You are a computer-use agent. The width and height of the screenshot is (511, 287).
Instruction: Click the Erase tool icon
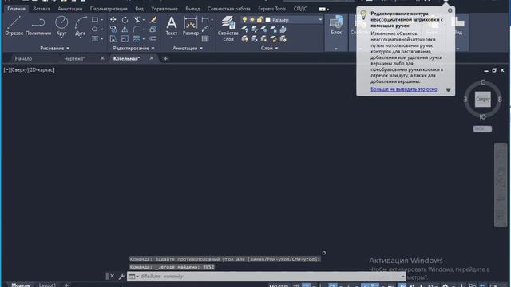coord(153,20)
